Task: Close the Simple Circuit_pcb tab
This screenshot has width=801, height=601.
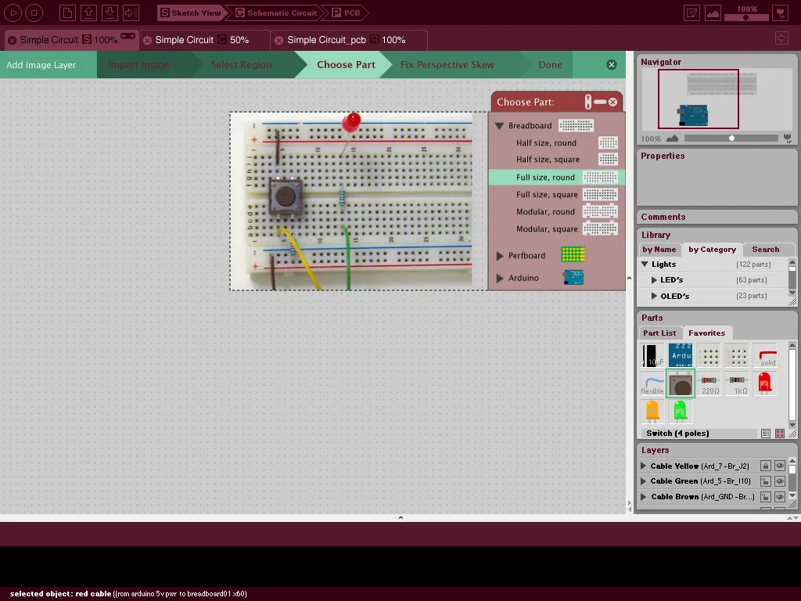Action: tap(279, 41)
